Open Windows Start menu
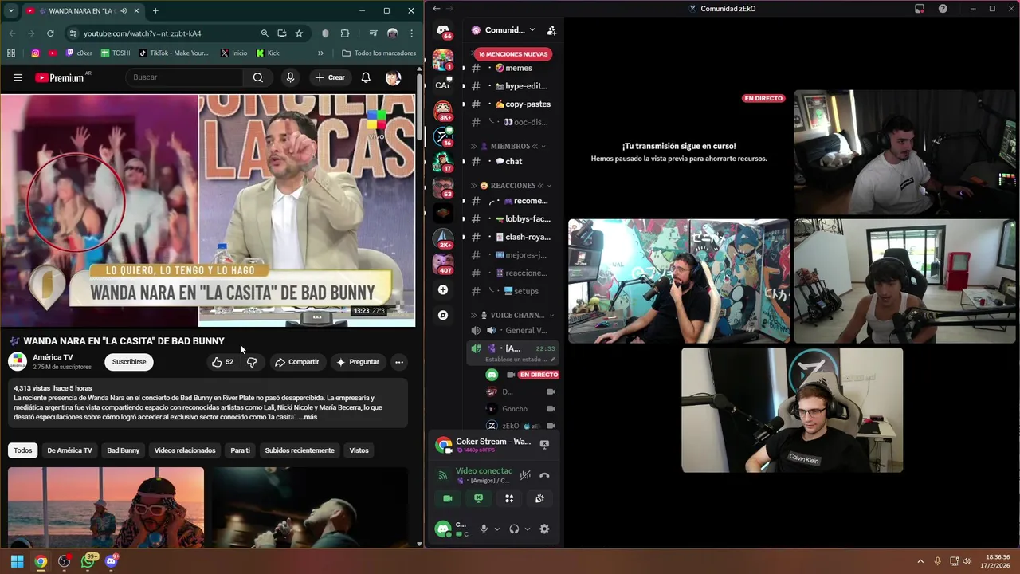This screenshot has height=574, width=1020. tap(17, 561)
